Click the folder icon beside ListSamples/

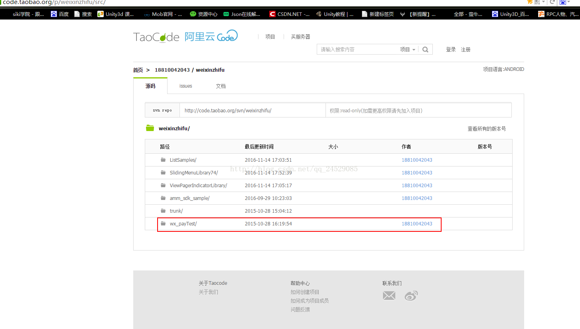[x=163, y=160]
